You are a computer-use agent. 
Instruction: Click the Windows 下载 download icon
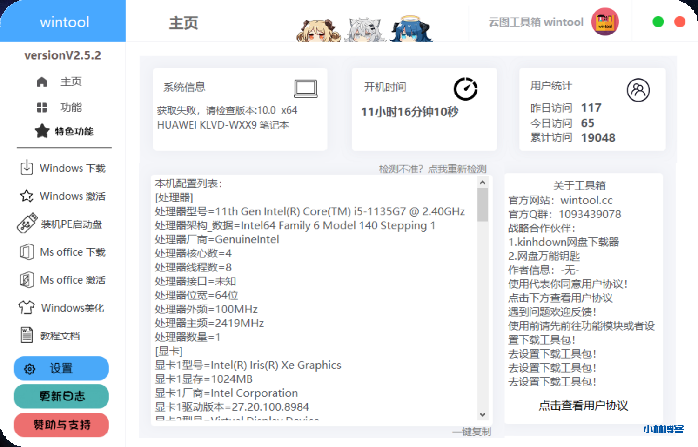27,168
